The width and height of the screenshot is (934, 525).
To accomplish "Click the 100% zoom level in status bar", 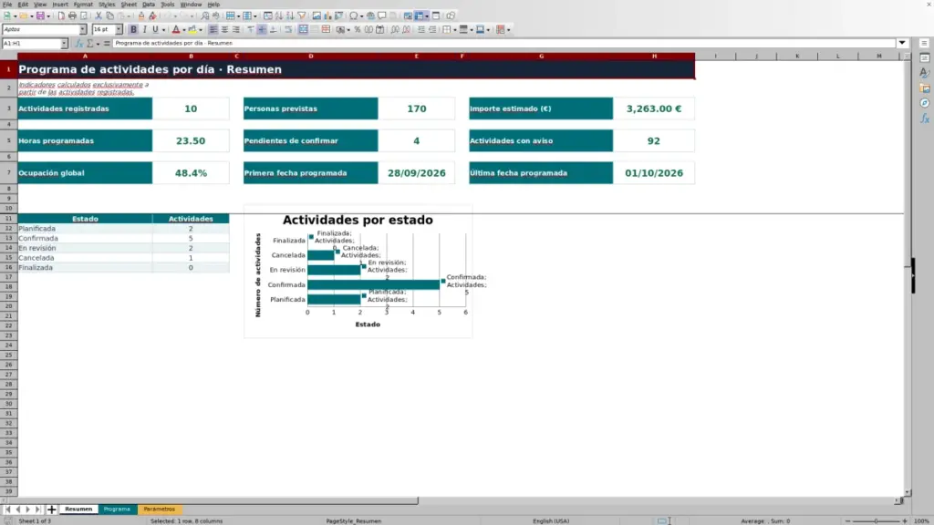I will coord(921,521).
